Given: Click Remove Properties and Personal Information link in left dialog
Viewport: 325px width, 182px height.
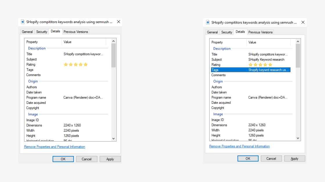Looking at the screenshot, I should (x=55, y=147).
